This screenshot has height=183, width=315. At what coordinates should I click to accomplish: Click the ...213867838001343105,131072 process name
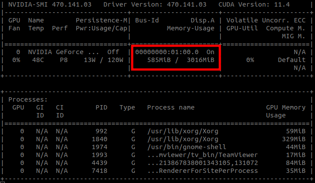point(203,163)
